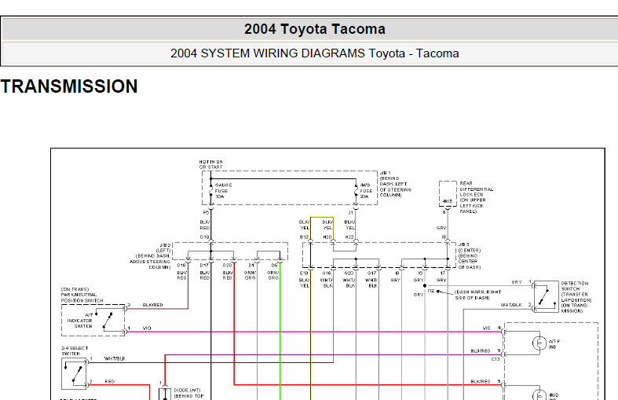Click connector label D17

click(x=204, y=266)
